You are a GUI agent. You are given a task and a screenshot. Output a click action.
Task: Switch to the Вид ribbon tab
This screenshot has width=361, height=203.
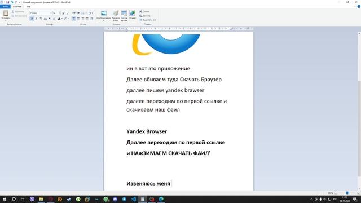point(28,6)
